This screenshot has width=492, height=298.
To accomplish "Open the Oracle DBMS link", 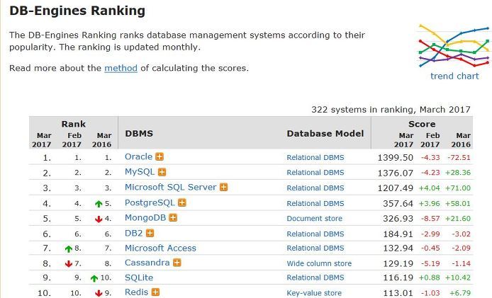I will point(138,156).
